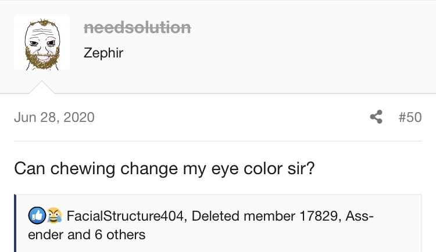Click the post text about chewing and eye color
The width and height of the screenshot is (436, 252).
165,168
